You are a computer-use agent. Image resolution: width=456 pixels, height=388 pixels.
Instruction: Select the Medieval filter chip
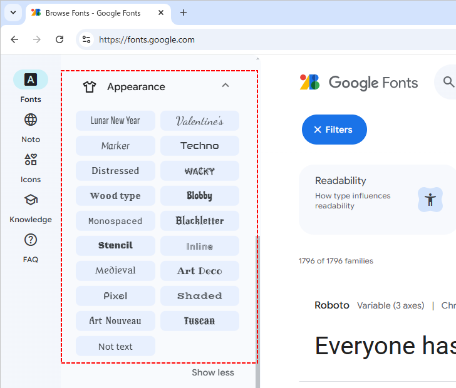tap(115, 270)
